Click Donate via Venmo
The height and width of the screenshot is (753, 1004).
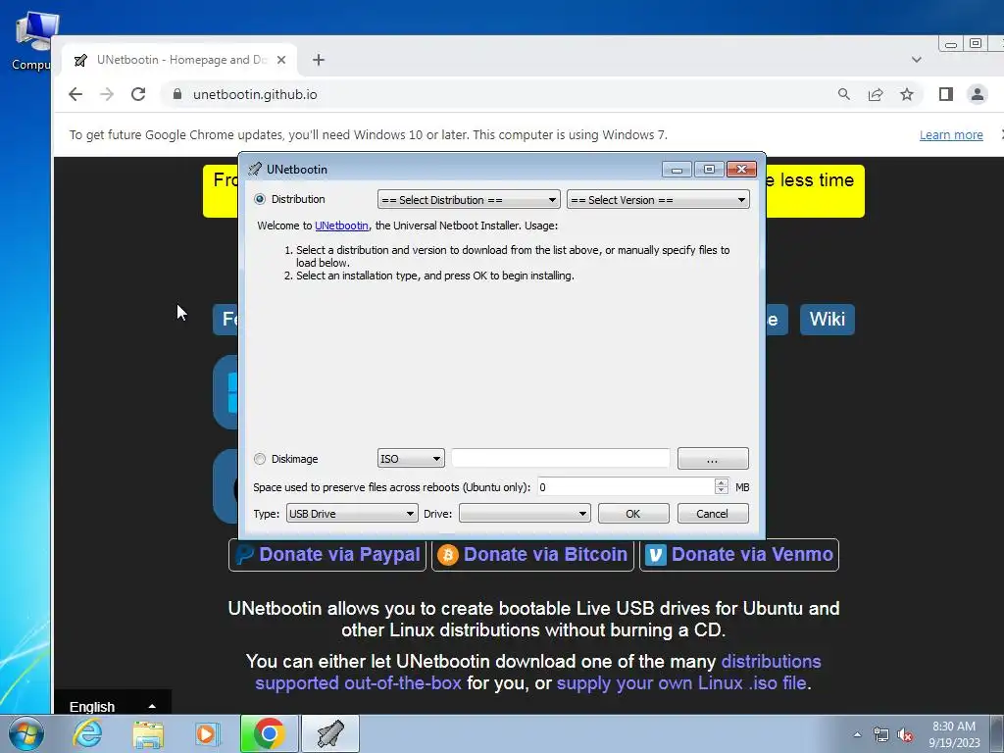(739, 555)
